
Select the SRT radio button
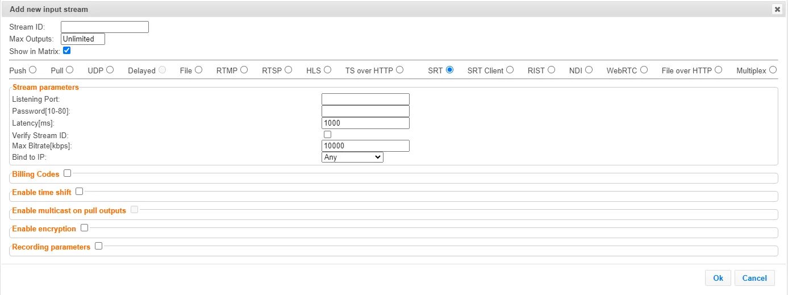tap(449, 70)
